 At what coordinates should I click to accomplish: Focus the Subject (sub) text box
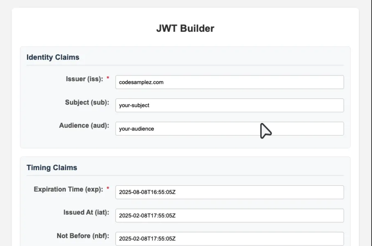[x=229, y=105]
